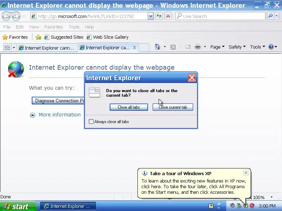Open Suggested Sites link

[64, 37]
